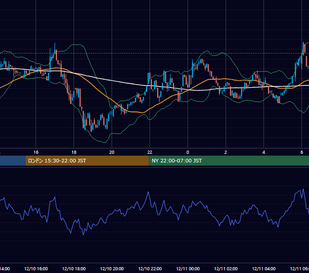The image size is (309, 273).
Task: Click the 12/11 04:00 date label
Action: (264, 268)
